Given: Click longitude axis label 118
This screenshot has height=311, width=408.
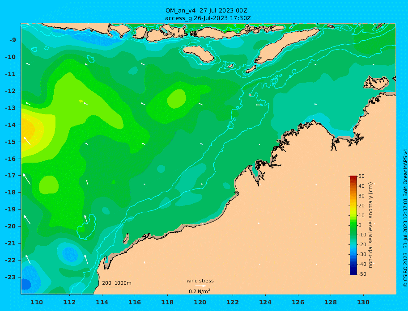Looking at the screenshot, I should (167, 302).
